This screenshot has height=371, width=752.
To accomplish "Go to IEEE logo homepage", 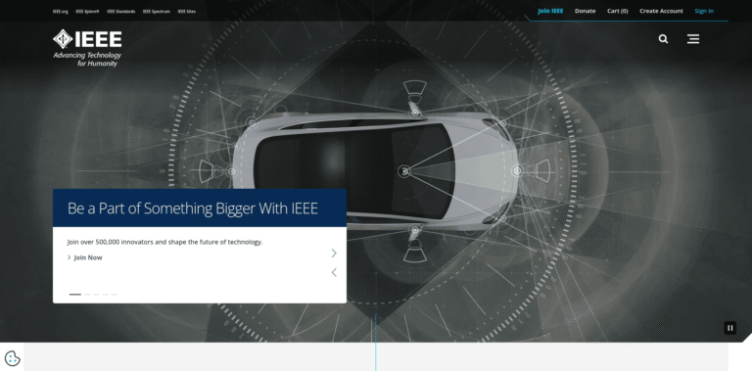I will 87,48.
